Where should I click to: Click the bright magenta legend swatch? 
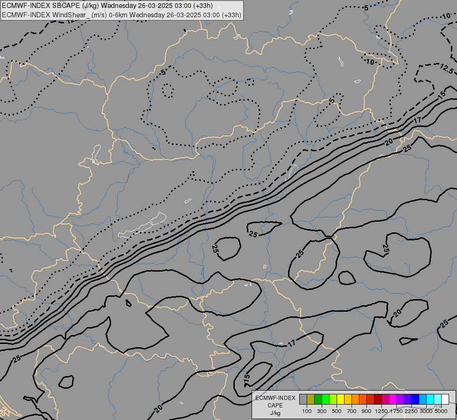(x=393, y=399)
